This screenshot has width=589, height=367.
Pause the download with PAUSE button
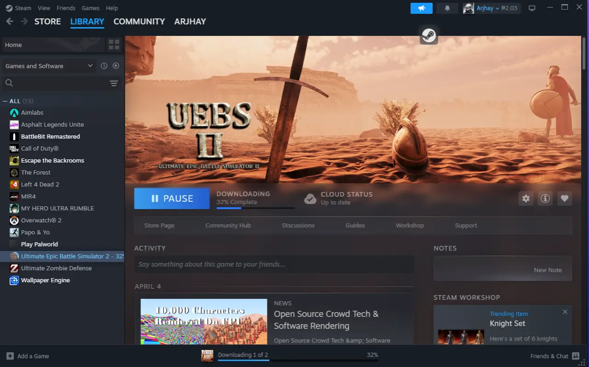tap(172, 198)
